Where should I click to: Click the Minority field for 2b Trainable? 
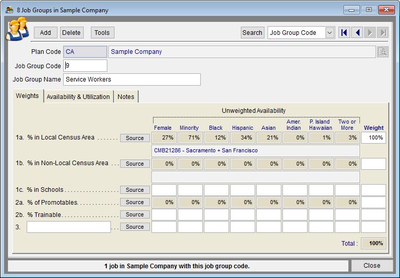point(191,214)
